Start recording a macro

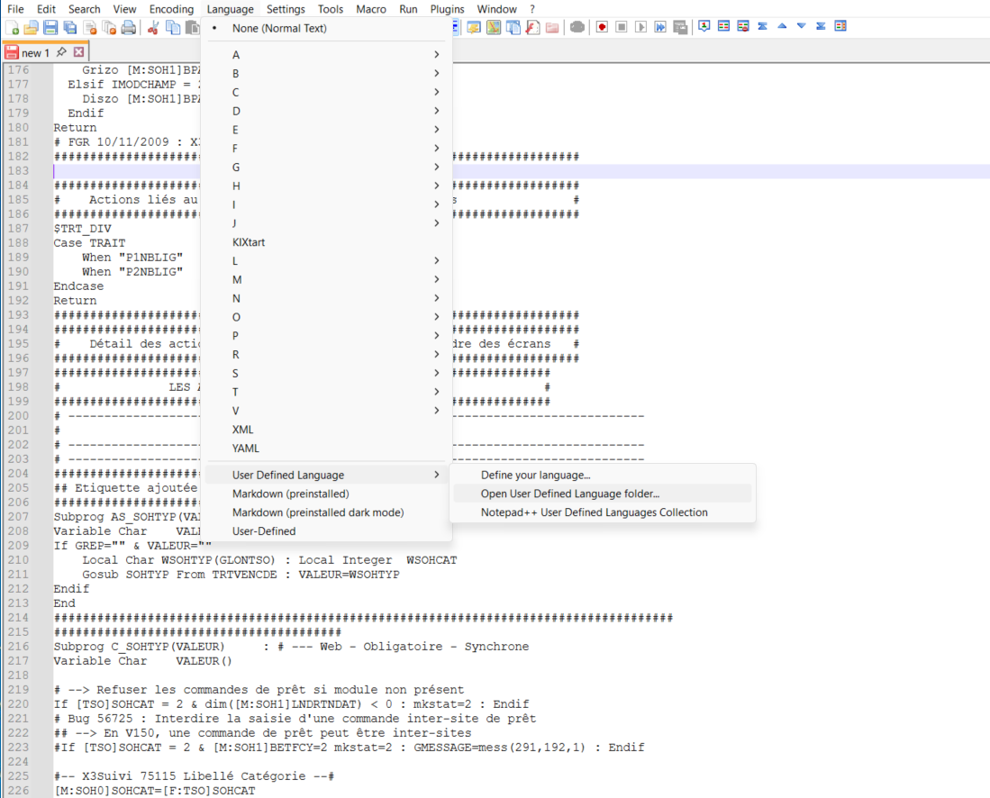click(601, 27)
